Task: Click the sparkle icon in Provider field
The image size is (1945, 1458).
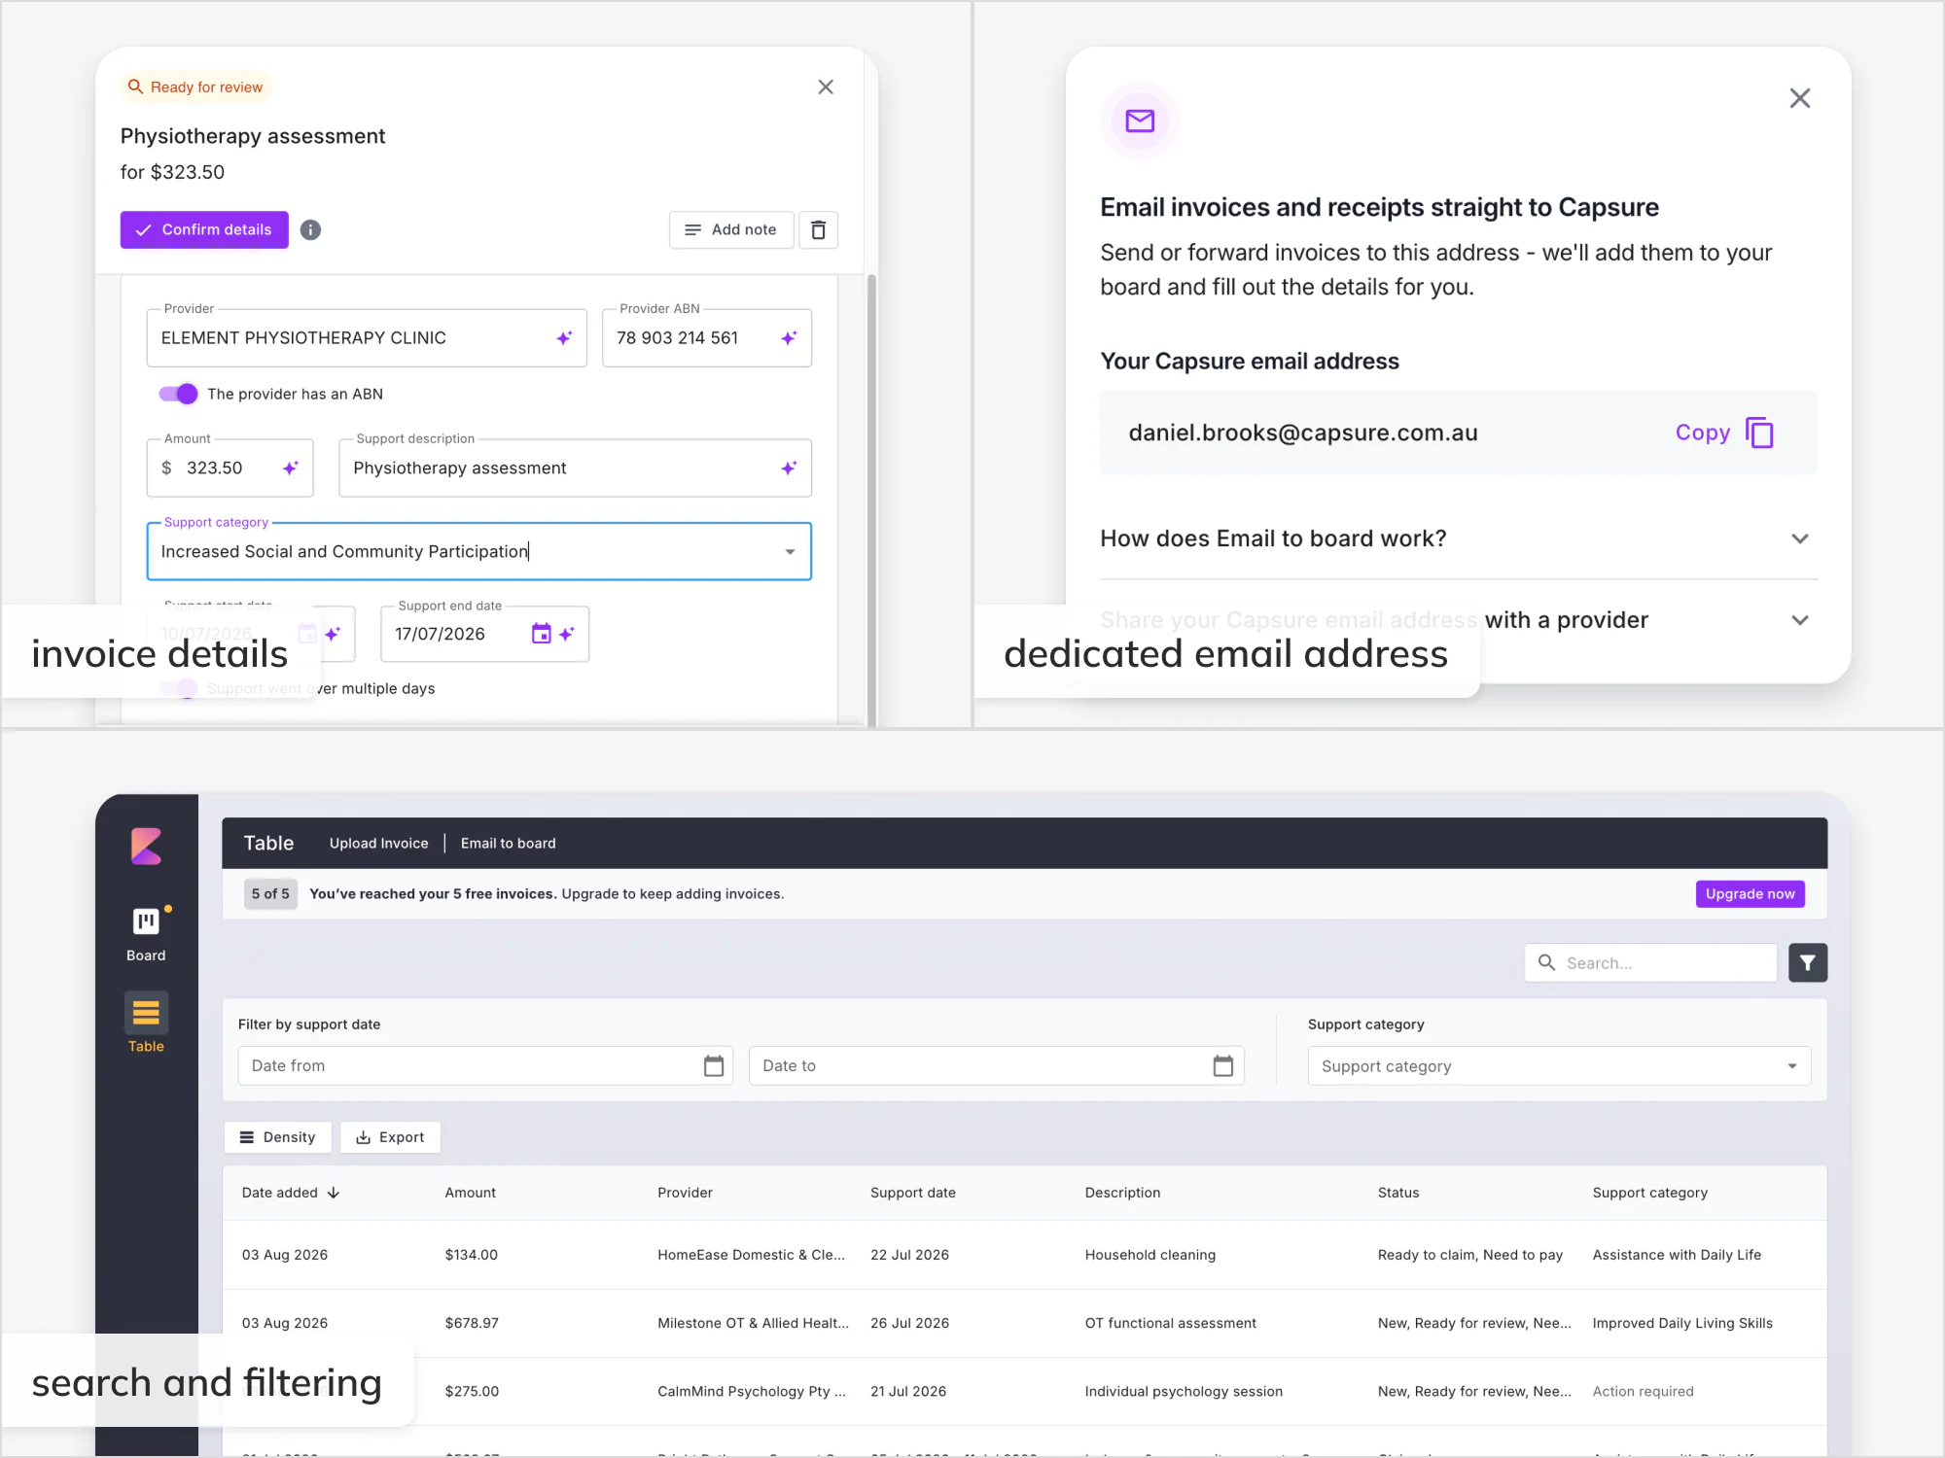Action: [x=564, y=338]
